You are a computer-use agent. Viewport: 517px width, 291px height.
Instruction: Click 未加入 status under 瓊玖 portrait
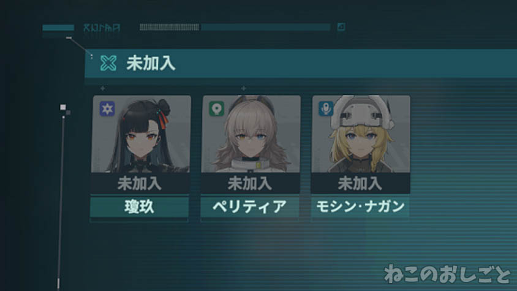pyautogui.click(x=140, y=183)
